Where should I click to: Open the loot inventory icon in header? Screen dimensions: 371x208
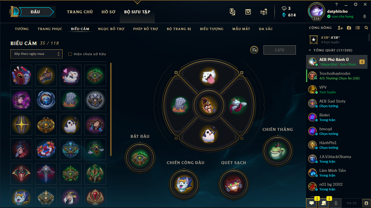248,12
